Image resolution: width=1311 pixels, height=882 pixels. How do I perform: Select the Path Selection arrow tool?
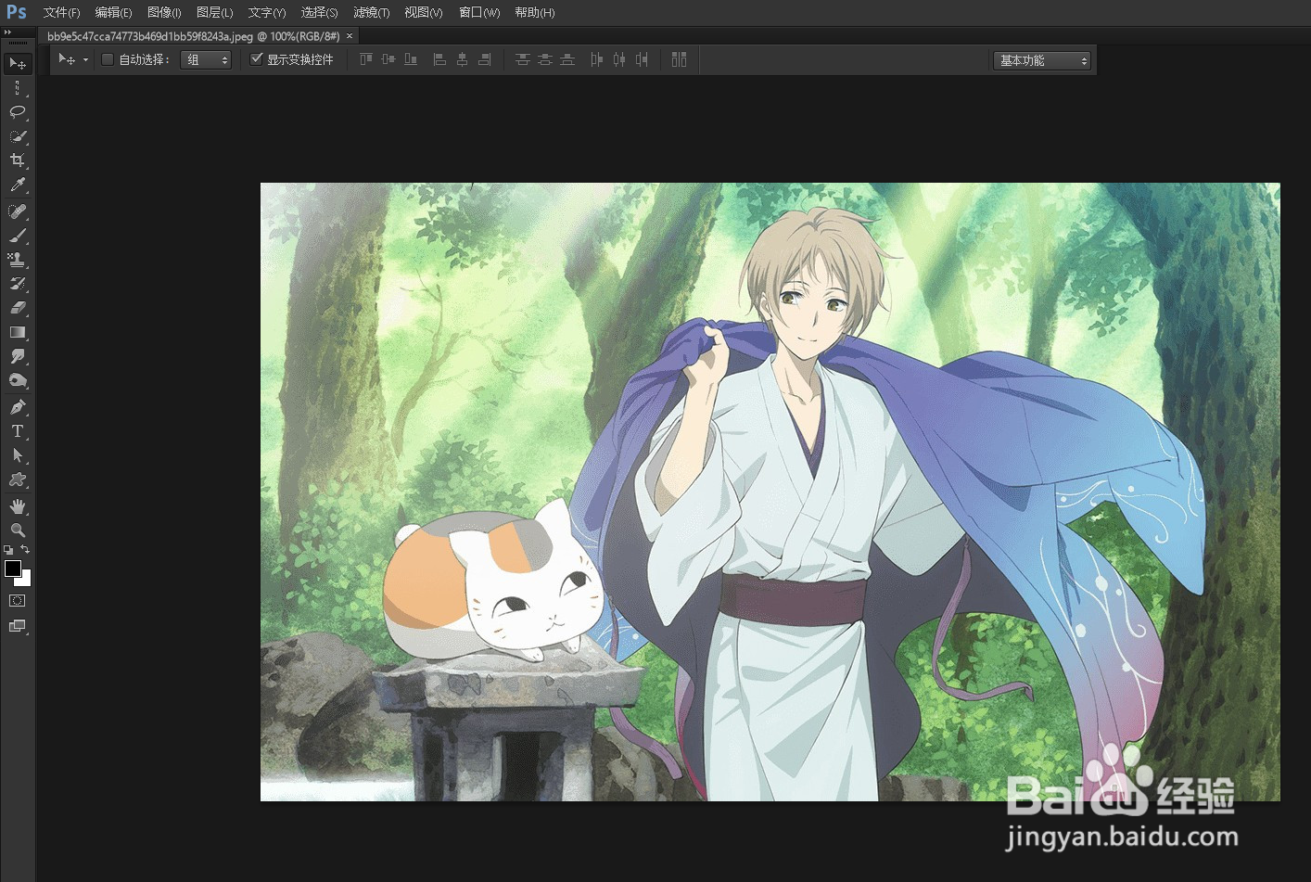click(x=17, y=455)
